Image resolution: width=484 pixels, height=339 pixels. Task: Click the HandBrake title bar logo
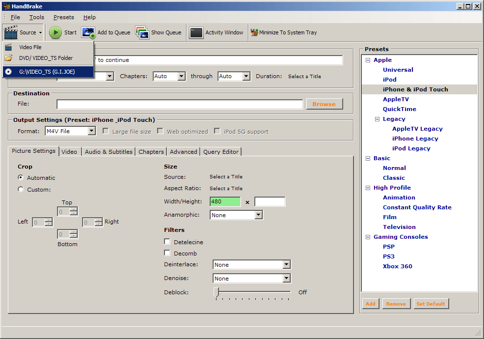tap(6, 6)
